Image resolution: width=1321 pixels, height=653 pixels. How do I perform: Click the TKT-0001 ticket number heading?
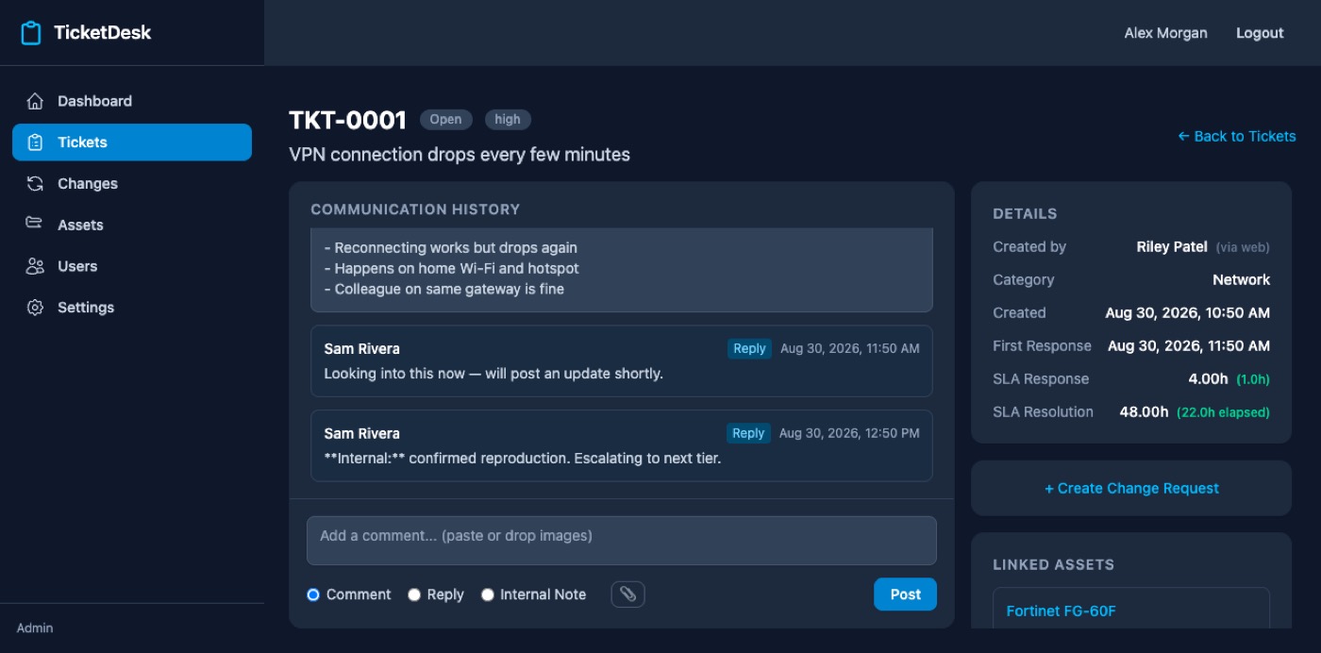(x=347, y=120)
